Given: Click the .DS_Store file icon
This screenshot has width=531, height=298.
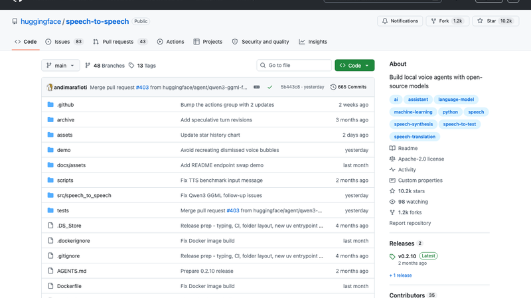Looking at the screenshot, I should tap(50, 226).
